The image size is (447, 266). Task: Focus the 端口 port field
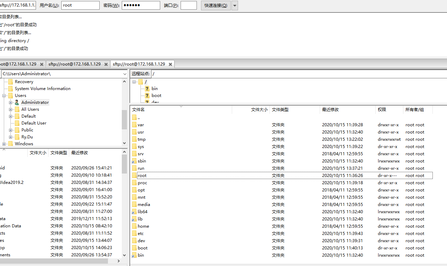pos(189,5)
